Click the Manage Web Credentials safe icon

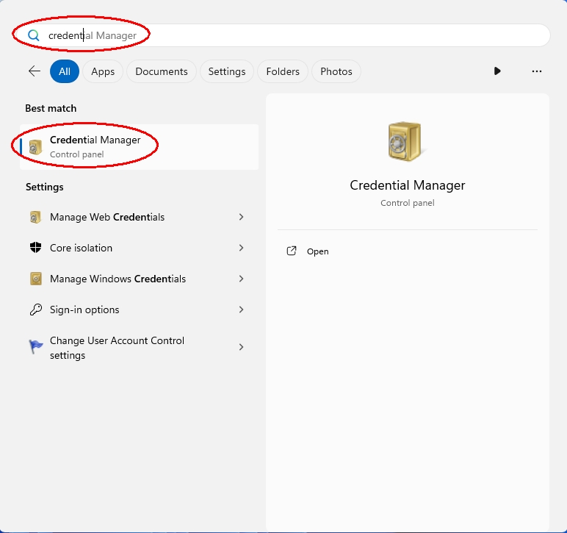click(x=35, y=217)
